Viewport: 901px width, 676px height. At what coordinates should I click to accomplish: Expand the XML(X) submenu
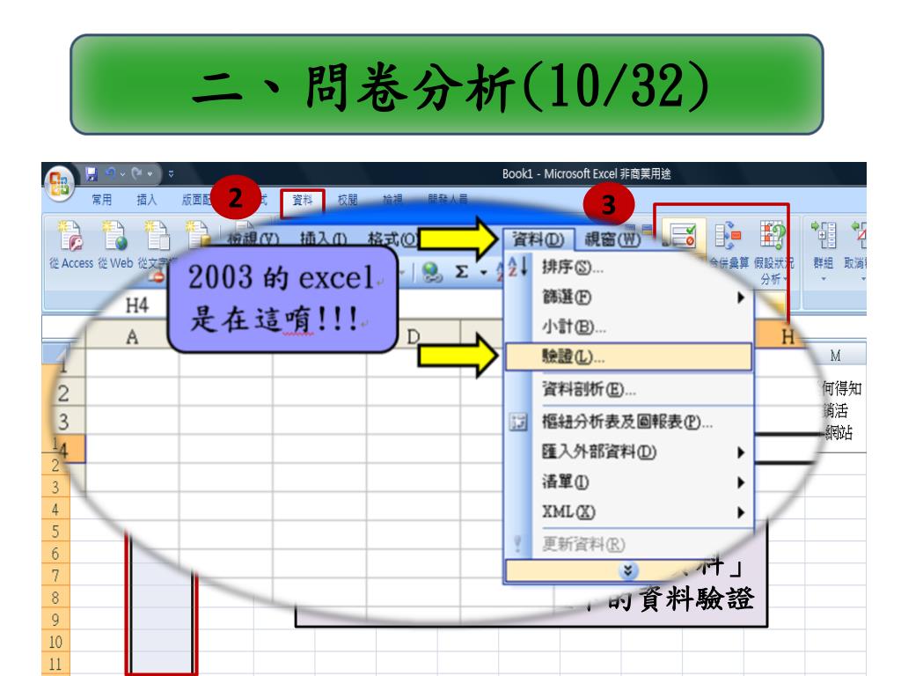point(628,511)
